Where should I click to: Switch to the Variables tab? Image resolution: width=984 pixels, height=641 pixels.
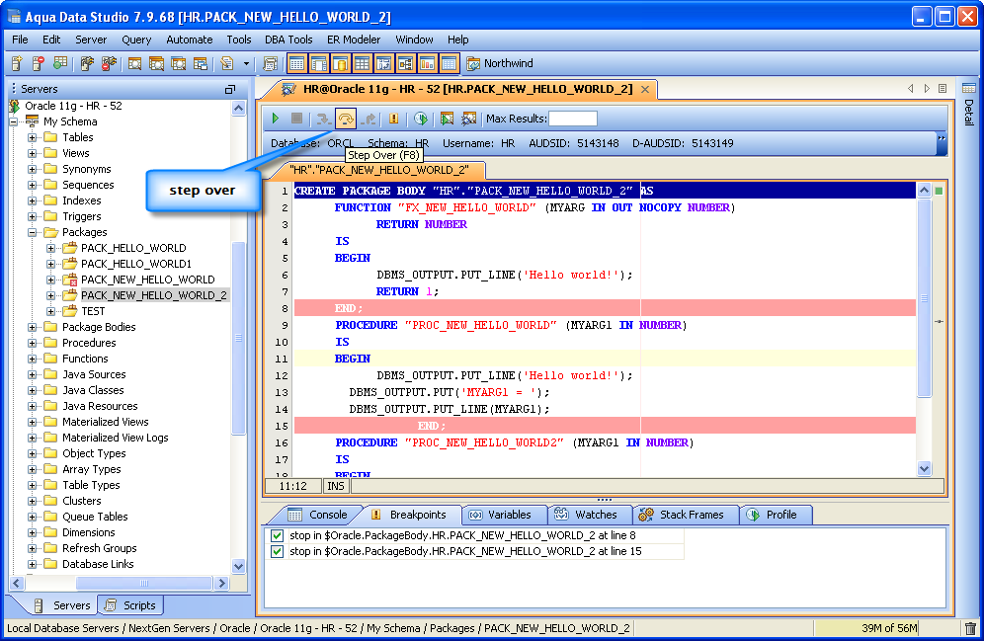tap(500, 515)
